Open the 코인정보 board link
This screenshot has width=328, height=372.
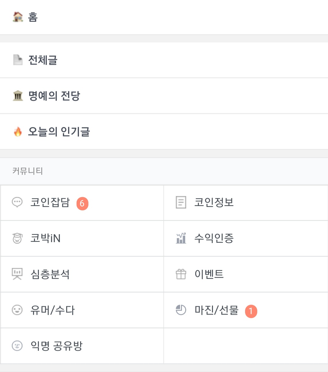(x=214, y=202)
